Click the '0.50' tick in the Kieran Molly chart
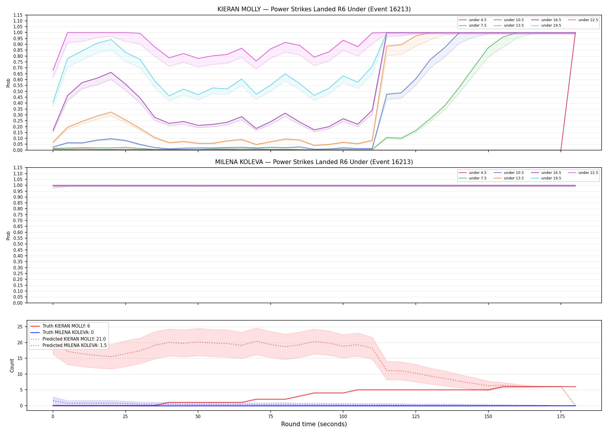The image size is (608, 434). point(18,91)
